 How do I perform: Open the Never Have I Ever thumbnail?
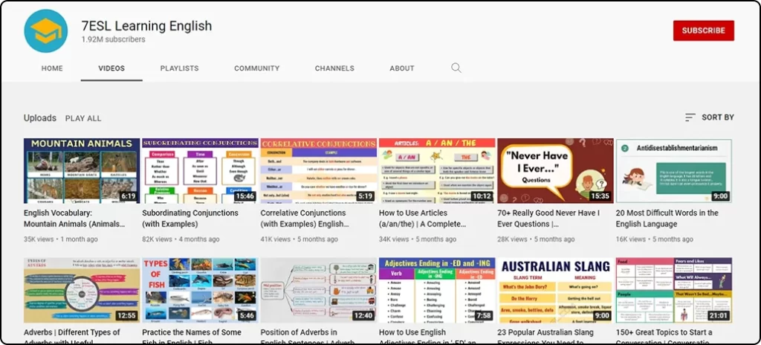click(555, 170)
